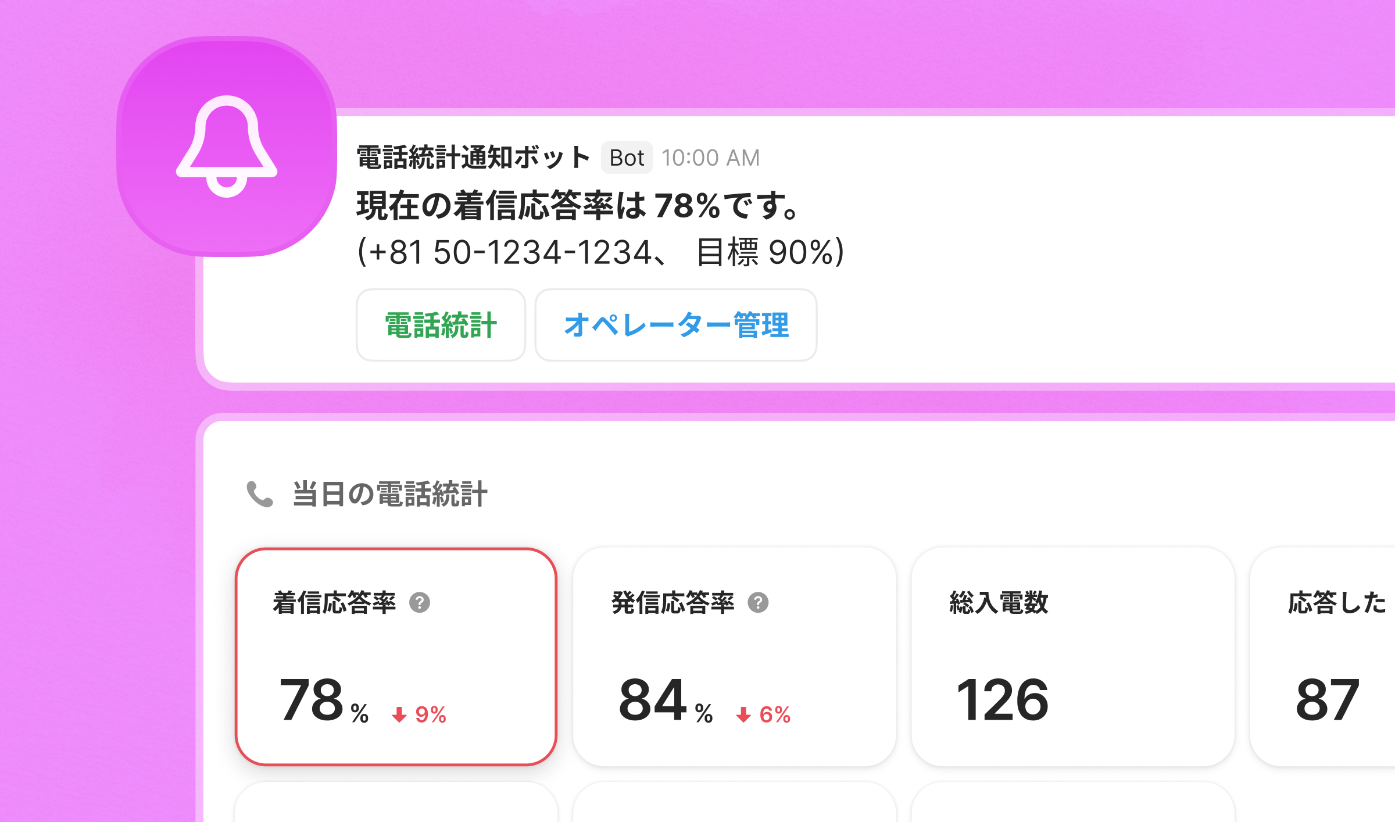Click the 総入電数 label

(999, 603)
